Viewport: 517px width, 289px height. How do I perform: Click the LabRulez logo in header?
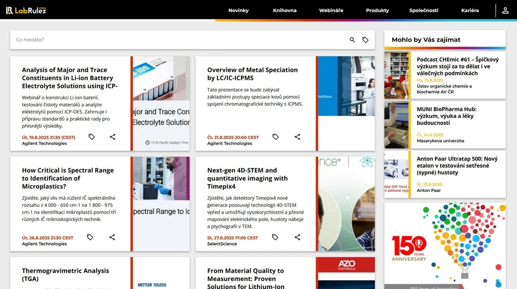(x=26, y=10)
